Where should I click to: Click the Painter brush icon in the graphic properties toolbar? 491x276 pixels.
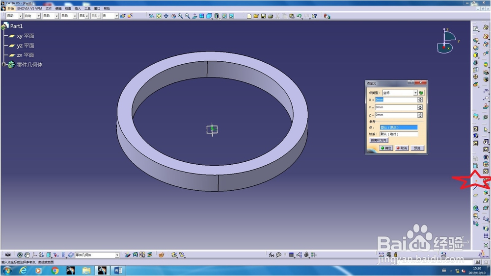123,16
